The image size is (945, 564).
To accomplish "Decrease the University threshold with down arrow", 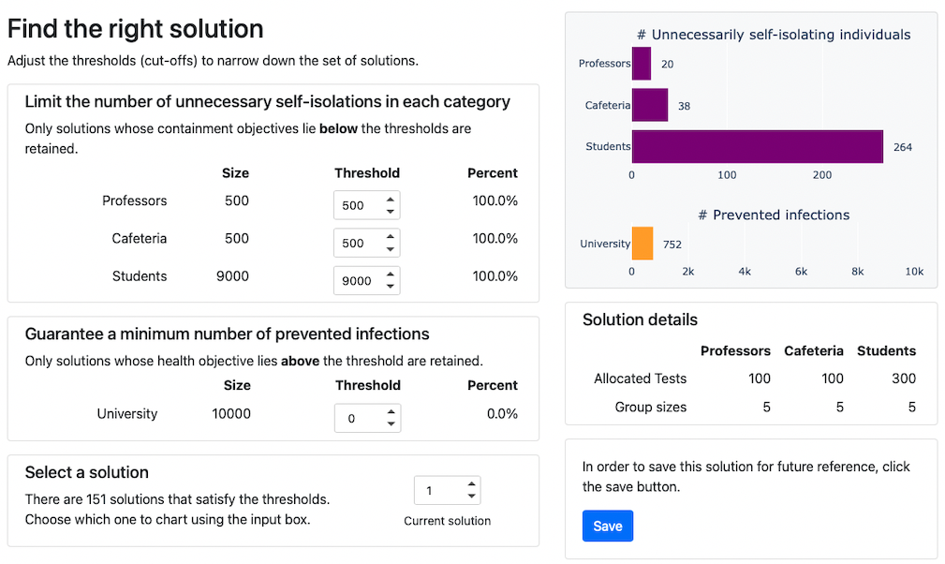I will tap(391, 424).
